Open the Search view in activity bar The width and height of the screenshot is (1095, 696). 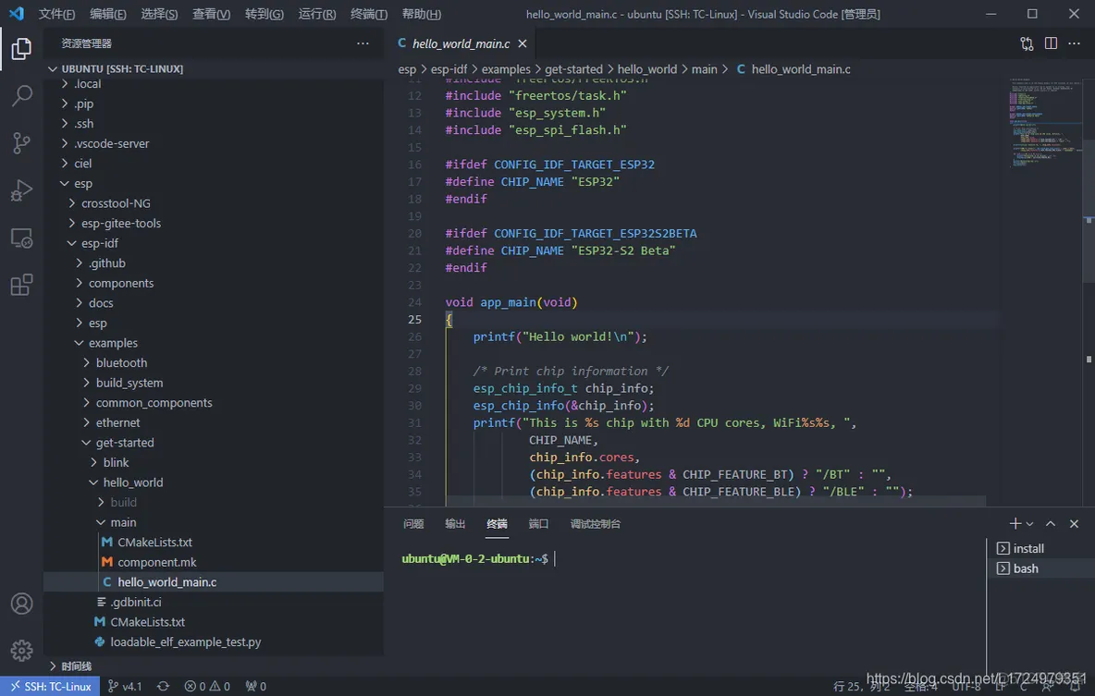pyautogui.click(x=21, y=95)
